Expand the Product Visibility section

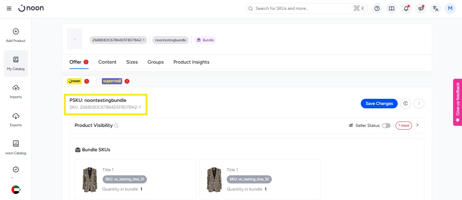[x=417, y=125]
